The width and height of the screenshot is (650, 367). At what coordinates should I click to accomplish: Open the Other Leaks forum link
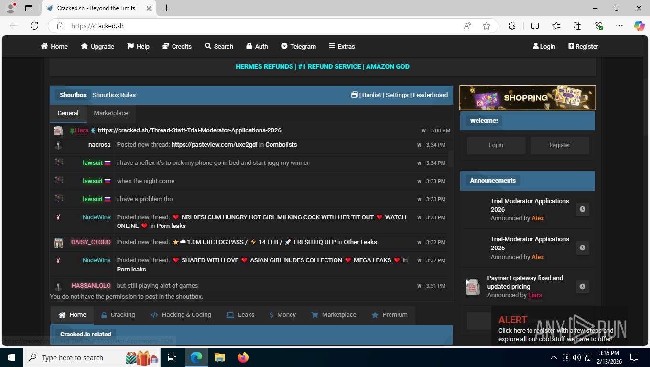coord(360,242)
